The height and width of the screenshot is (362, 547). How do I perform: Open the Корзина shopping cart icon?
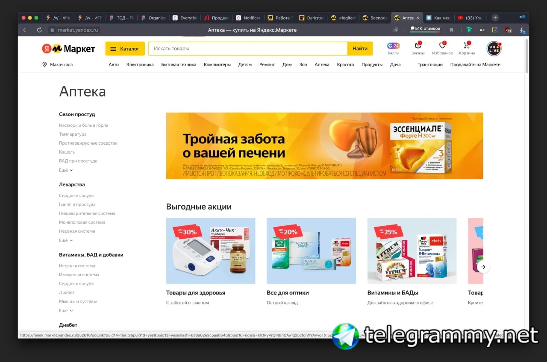[x=467, y=46]
